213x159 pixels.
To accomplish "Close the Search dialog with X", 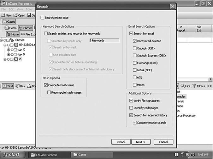I will [x=173, y=7].
